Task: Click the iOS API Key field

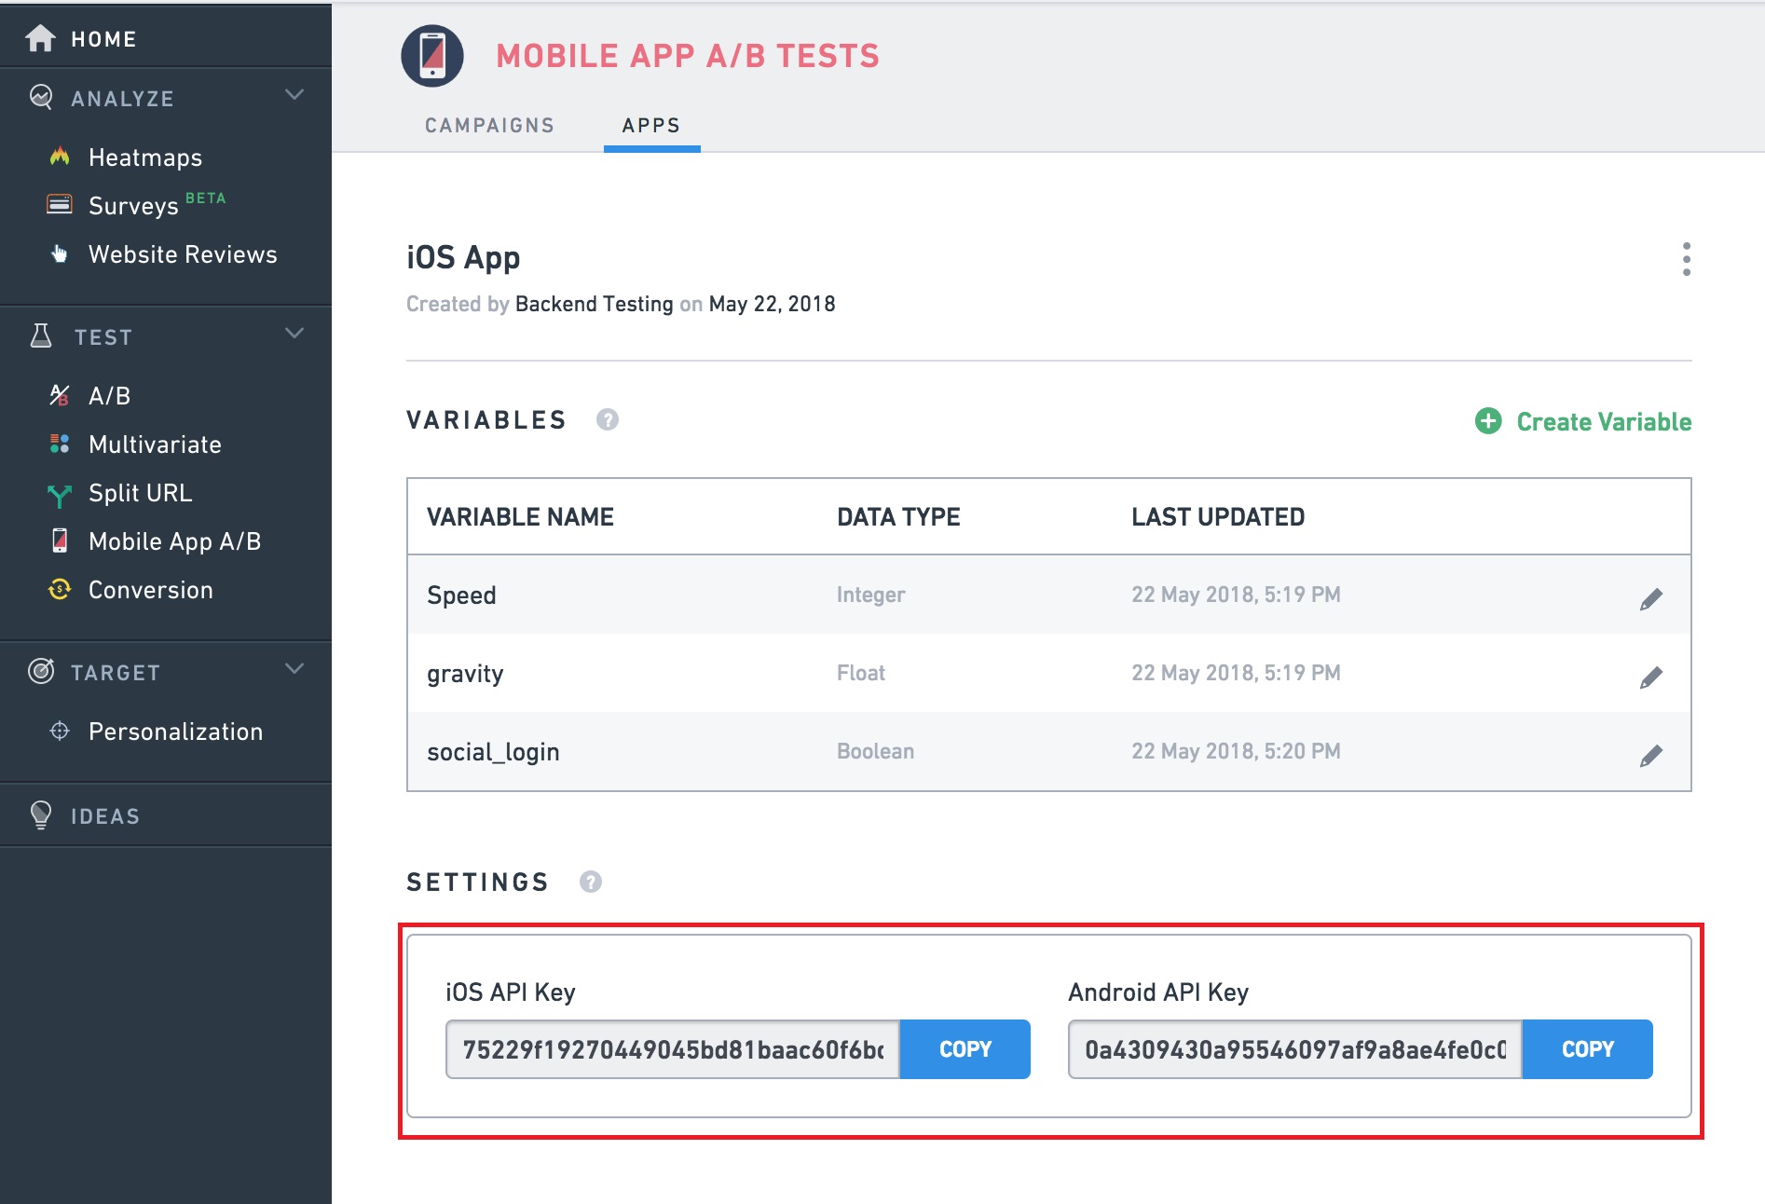Action: coord(673,1049)
